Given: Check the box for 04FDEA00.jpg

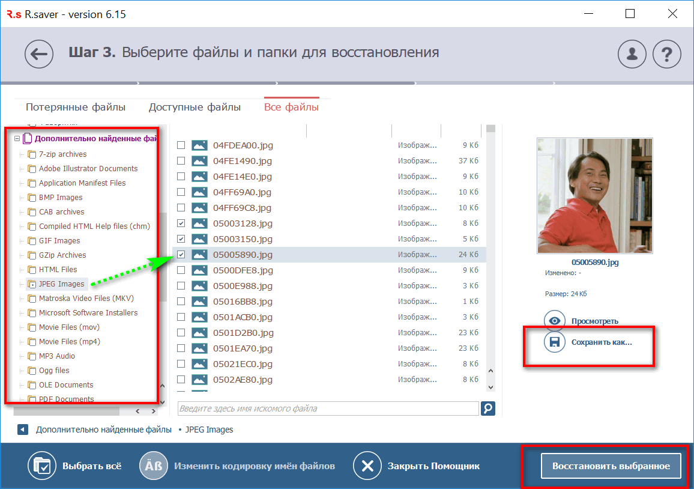Looking at the screenshot, I should 181,145.
